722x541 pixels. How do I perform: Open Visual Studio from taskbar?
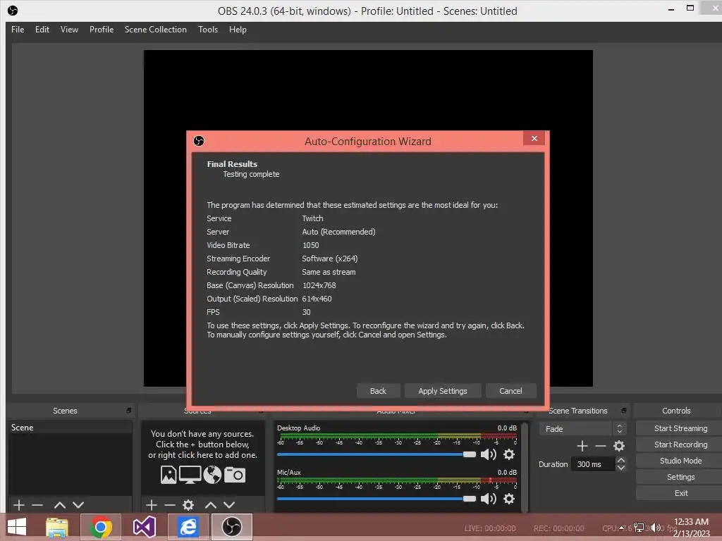144,527
